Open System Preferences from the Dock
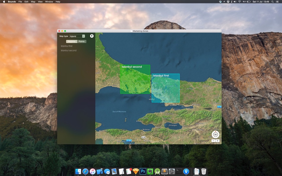Image resolution: width=282 pixels, height=176 pixels. pos(172,171)
